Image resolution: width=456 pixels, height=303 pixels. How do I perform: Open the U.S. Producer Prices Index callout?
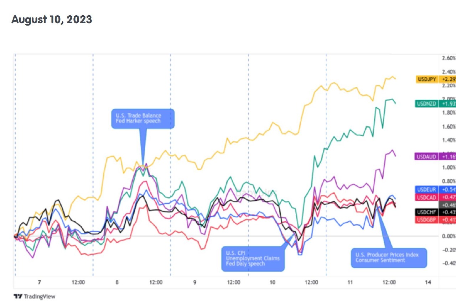[x=389, y=258]
